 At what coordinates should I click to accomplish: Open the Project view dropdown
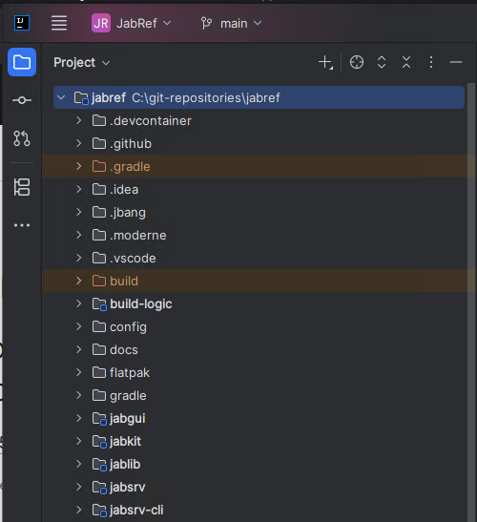pyautogui.click(x=82, y=63)
